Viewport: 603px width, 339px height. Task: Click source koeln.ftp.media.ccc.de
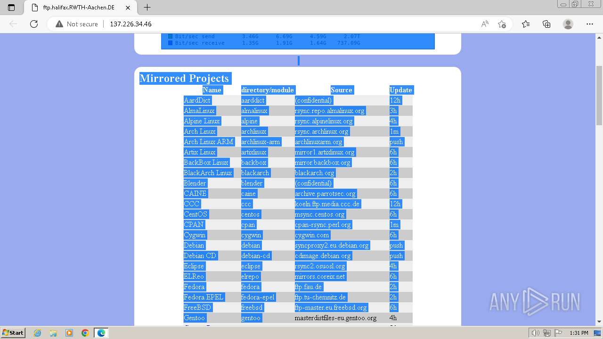pos(328,204)
